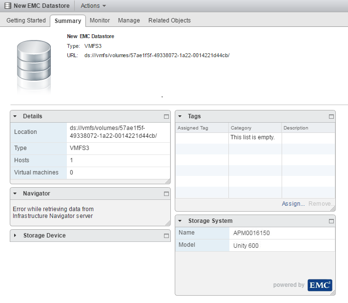This screenshot has height=303, width=348.
Task: Click the EMC logo badge
Action: click(320, 285)
